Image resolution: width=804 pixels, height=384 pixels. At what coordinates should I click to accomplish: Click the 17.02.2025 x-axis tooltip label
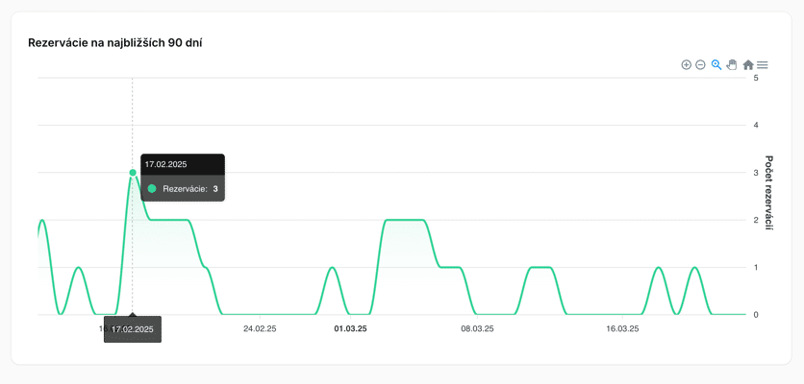pyautogui.click(x=133, y=329)
